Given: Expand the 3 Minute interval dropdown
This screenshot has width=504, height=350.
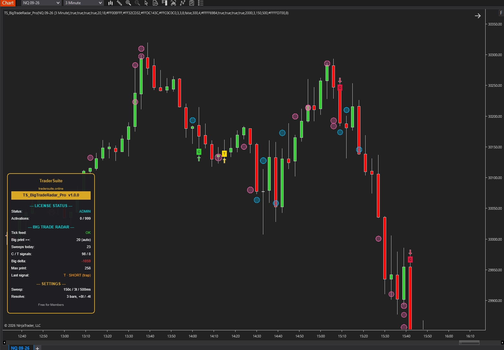Looking at the screenshot, I should click(x=83, y=3).
